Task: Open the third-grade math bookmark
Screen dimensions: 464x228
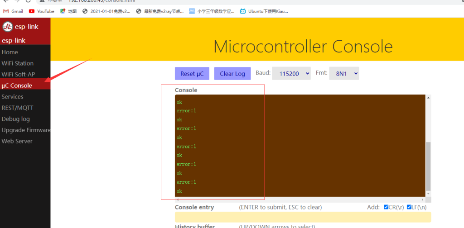Action: (x=211, y=11)
